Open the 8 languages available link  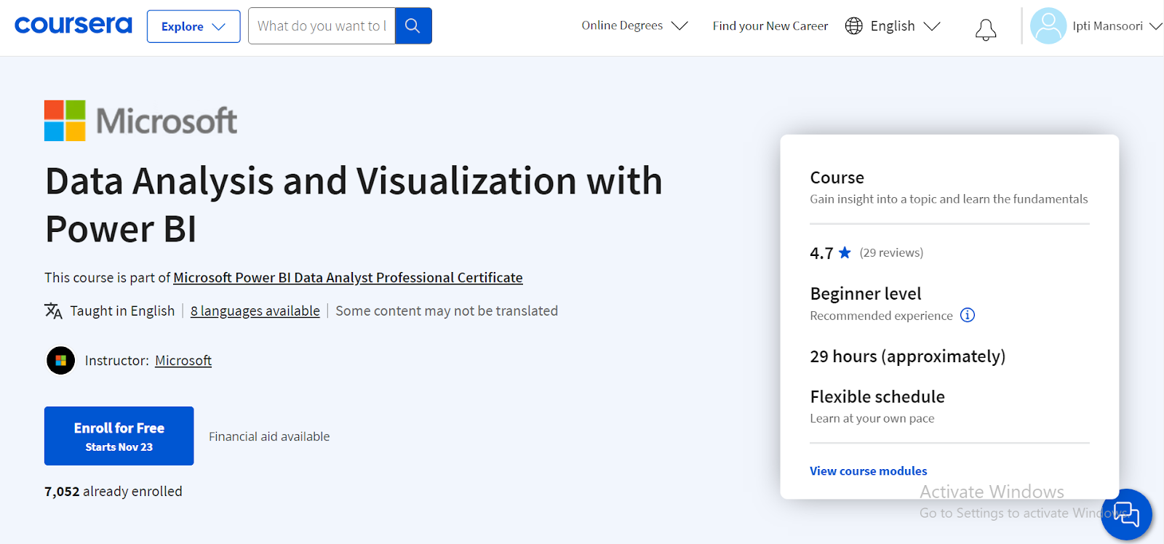point(255,311)
